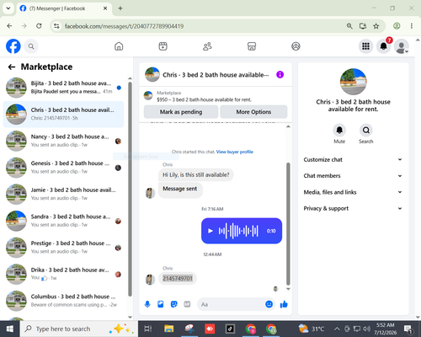Open the Facebook menu grid icon

(x=365, y=46)
